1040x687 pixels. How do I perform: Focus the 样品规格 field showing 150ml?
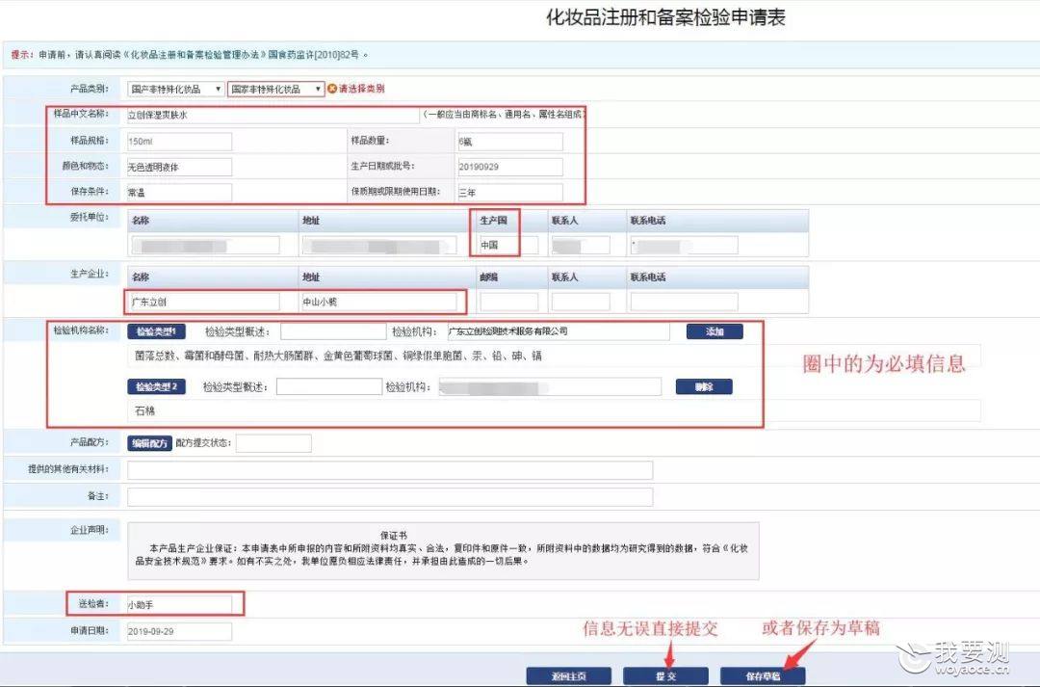click(x=179, y=142)
